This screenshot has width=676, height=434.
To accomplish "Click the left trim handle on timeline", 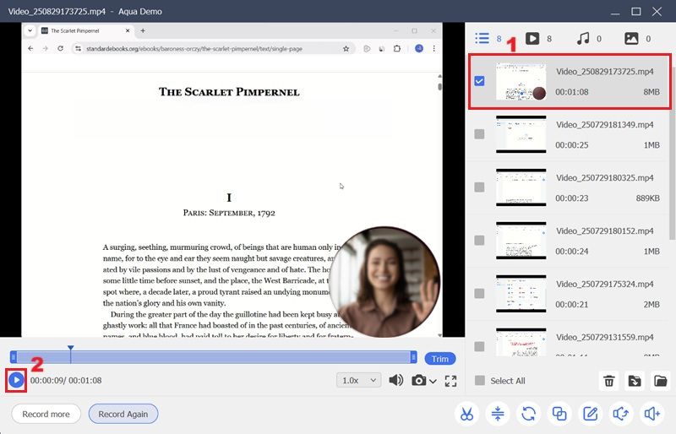I will 14,357.
